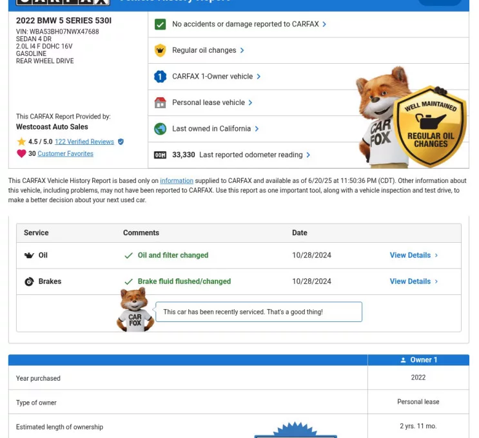This screenshot has height=438, width=479.
Task: Select the Owner 1 column header
Action: (418, 360)
